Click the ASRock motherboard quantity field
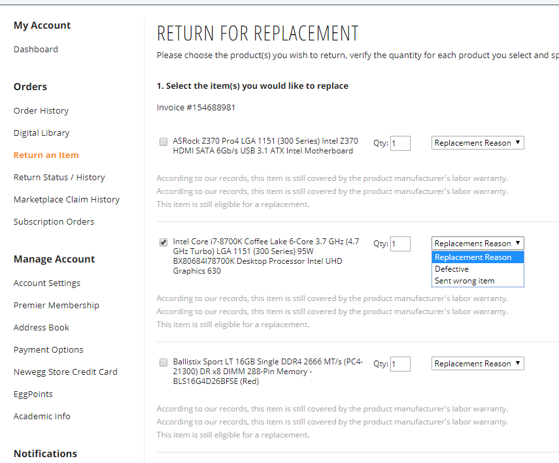The image size is (559, 463). [x=400, y=143]
